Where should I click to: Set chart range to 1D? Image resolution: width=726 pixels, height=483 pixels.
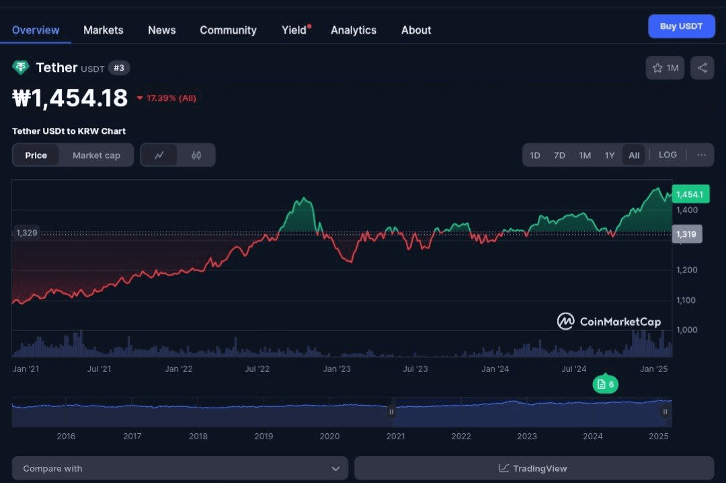click(535, 155)
